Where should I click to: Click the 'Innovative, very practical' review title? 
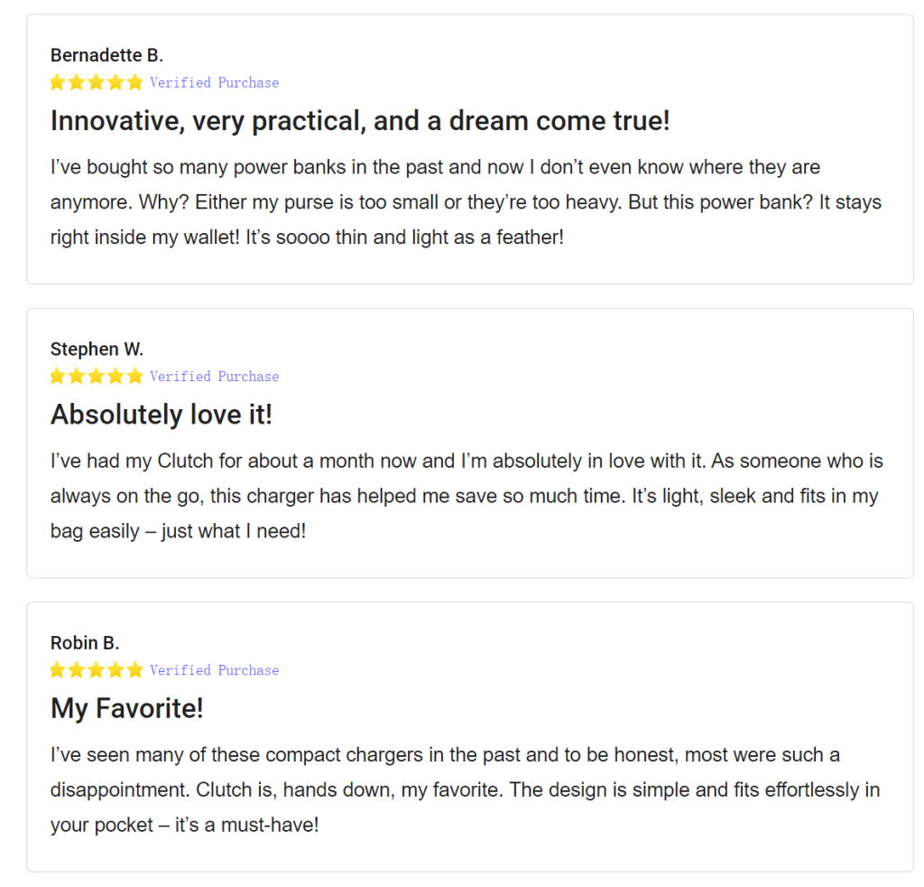pyautogui.click(x=360, y=121)
